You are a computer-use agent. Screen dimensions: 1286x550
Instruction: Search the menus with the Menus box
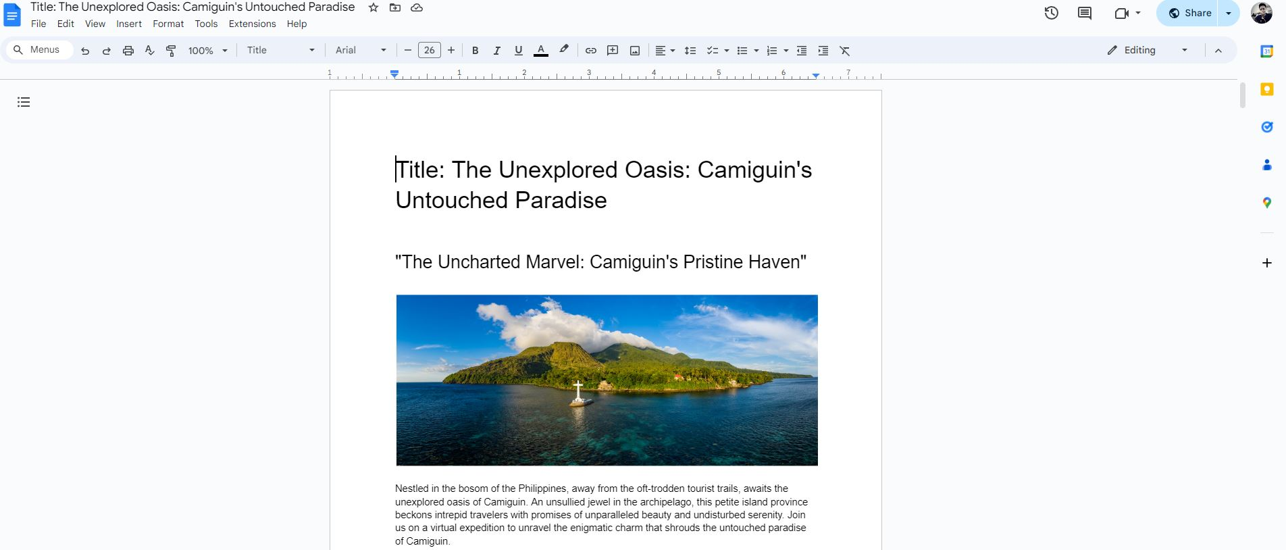(39, 50)
